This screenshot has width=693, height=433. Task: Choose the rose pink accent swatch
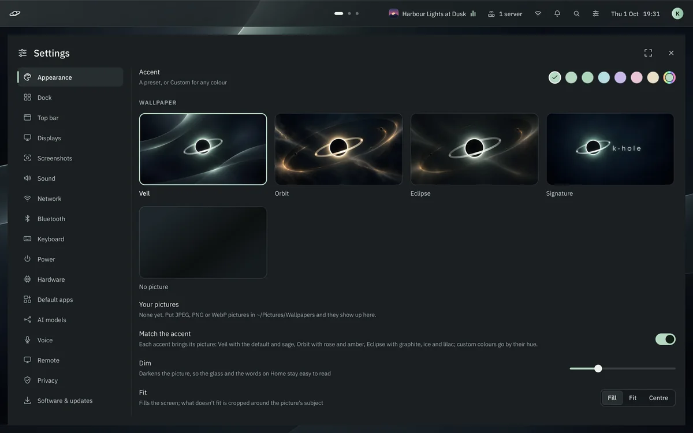pos(636,77)
